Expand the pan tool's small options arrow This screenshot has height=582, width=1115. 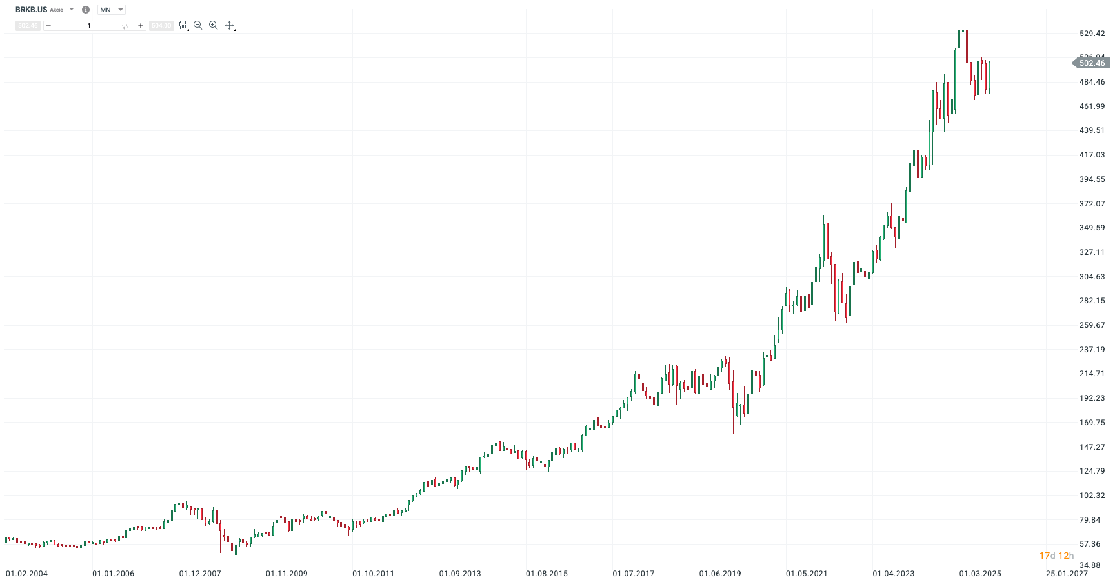pos(236,31)
